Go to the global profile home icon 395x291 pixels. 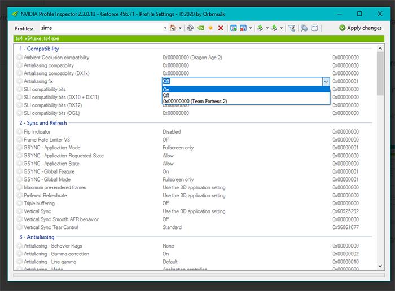coord(173,28)
